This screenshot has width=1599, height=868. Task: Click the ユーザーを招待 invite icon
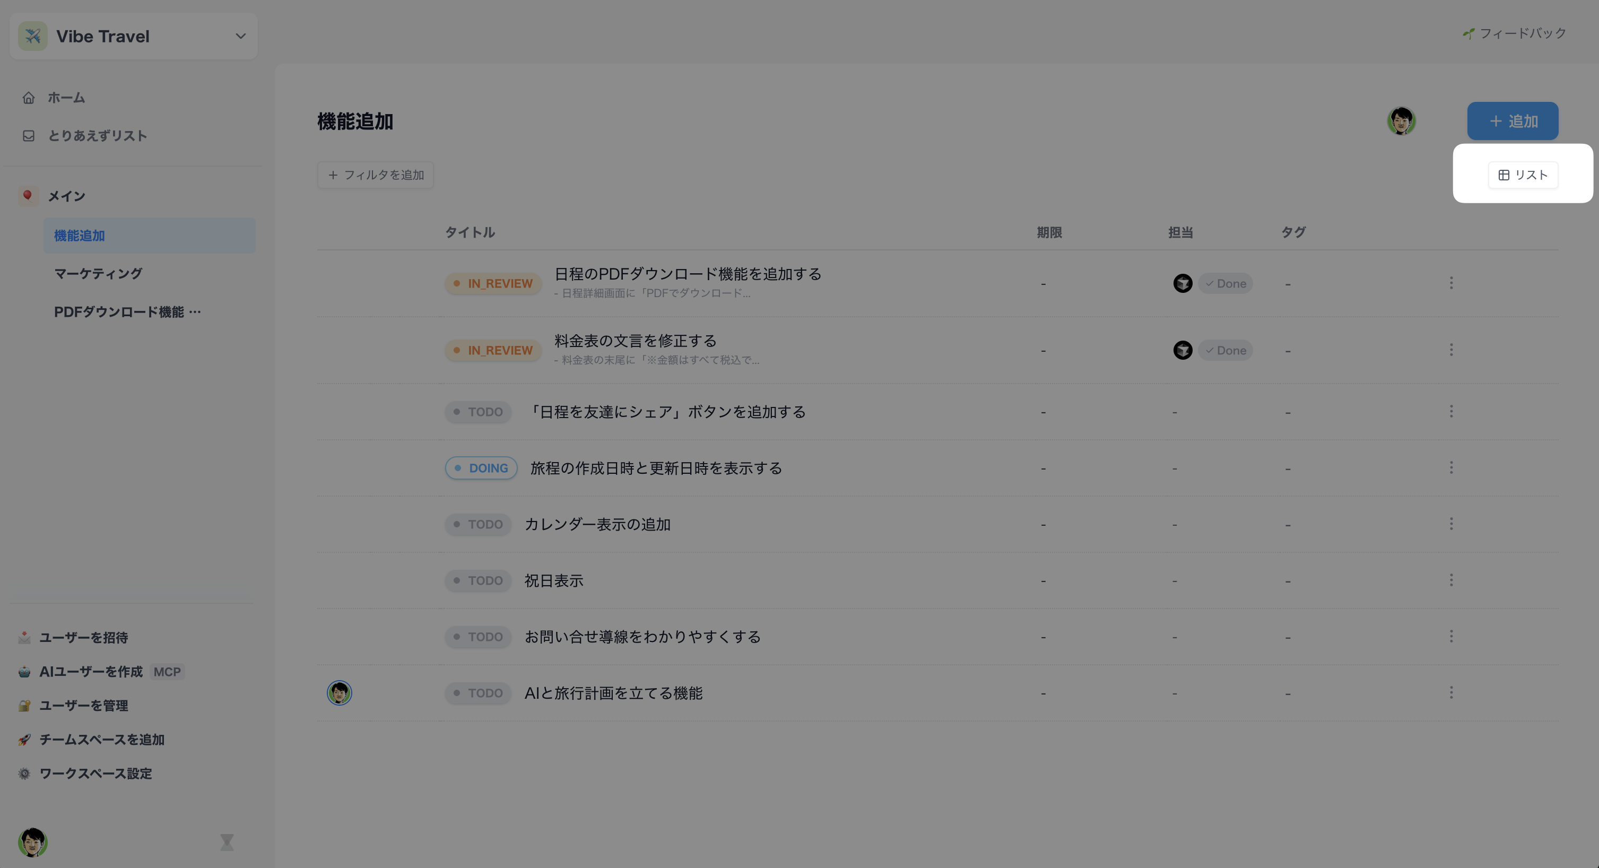coord(23,637)
